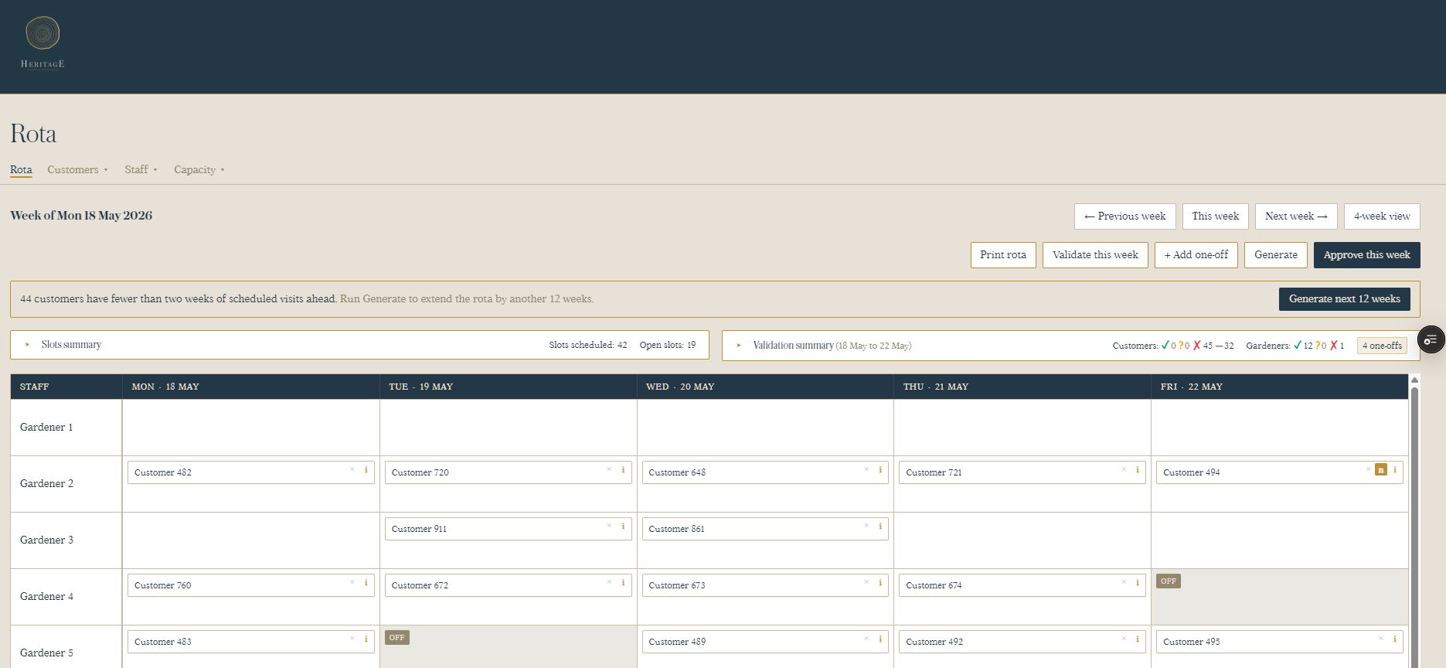This screenshot has width=1446, height=668.
Task: Click 'Week of Mon 18 May 2026' heading
Action: [81, 216]
